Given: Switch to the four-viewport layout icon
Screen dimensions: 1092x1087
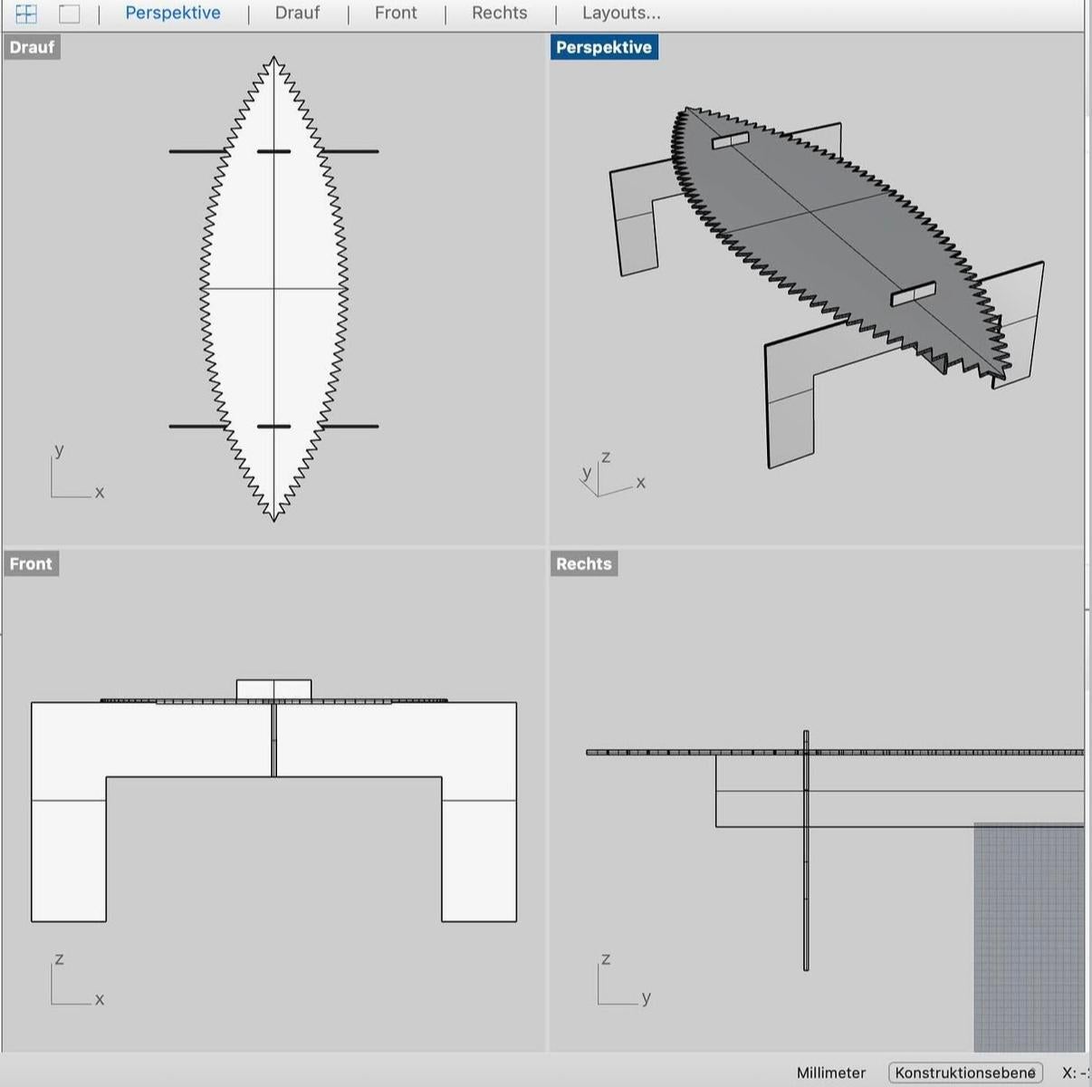Looking at the screenshot, I should pyautogui.click(x=26, y=14).
